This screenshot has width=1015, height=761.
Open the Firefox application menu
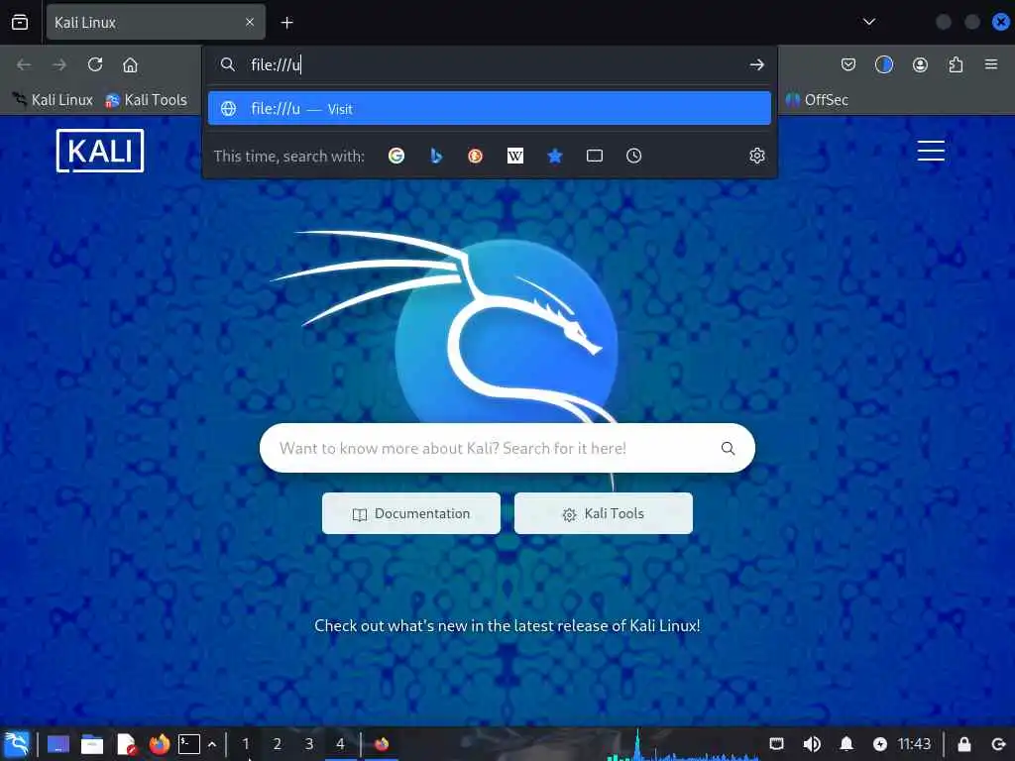pyautogui.click(x=991, y=64)
